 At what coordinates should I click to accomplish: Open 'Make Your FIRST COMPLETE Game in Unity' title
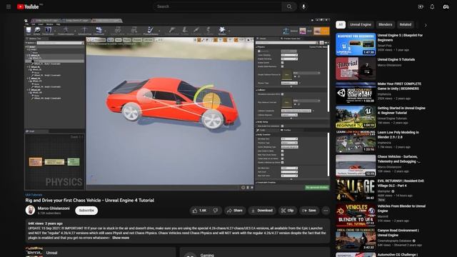click(x=399, y=86)
